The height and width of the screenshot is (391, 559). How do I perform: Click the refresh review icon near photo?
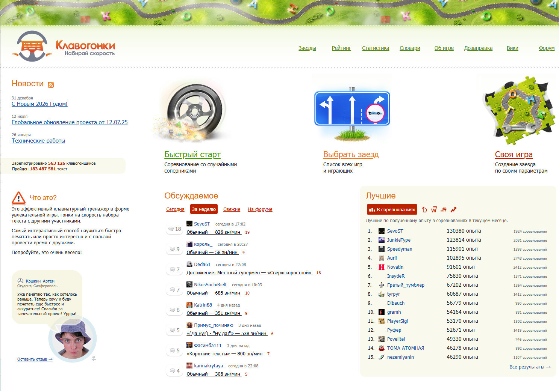coord(94,358)
